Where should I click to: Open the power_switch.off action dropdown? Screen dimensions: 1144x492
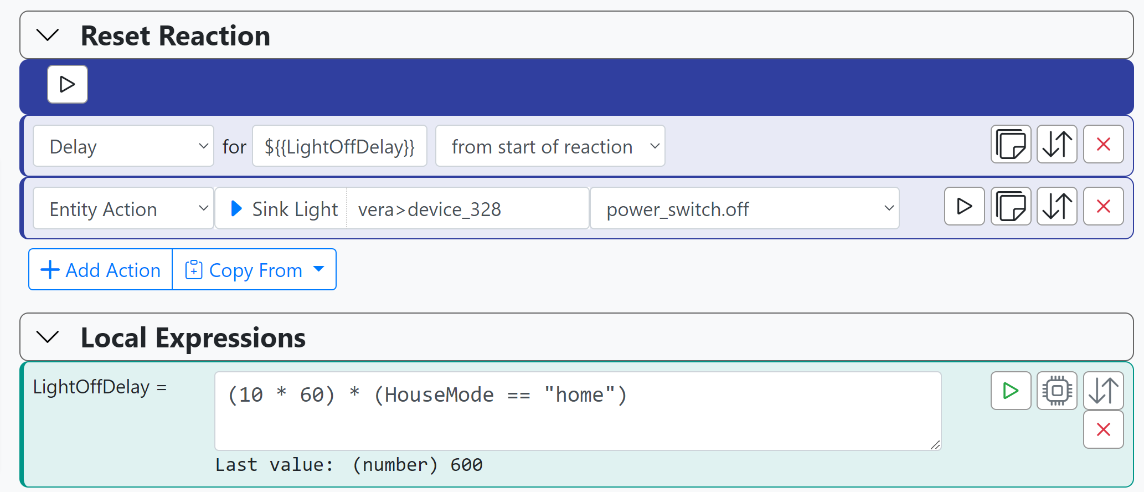(x=744, y=209)
